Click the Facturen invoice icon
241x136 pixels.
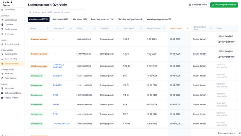pos(2,74)
